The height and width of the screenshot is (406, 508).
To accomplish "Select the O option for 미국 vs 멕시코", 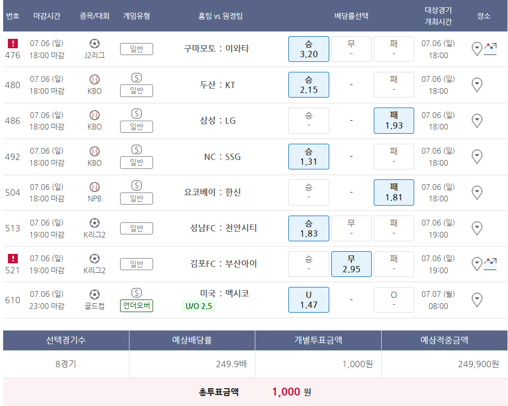I will pyautogui.click(x=394, y=300).
